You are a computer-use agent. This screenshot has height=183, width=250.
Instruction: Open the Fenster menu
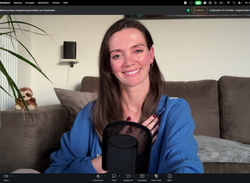pyautogui.click(x=56, y=3)
